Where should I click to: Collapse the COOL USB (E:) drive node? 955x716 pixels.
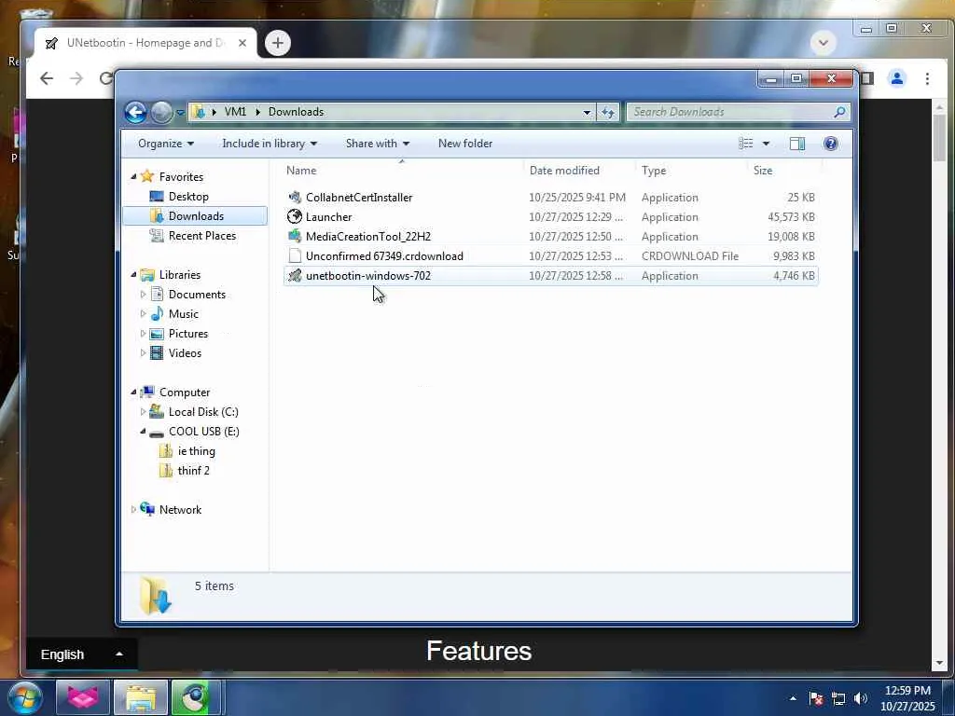pos(143,431)
